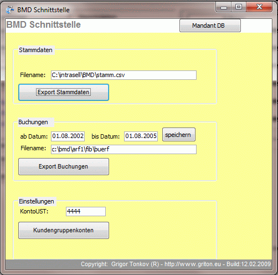This screenshot has width=278, height=275.
Task: Open Kundengruppenkonten settings
Action: click(64, 231)
